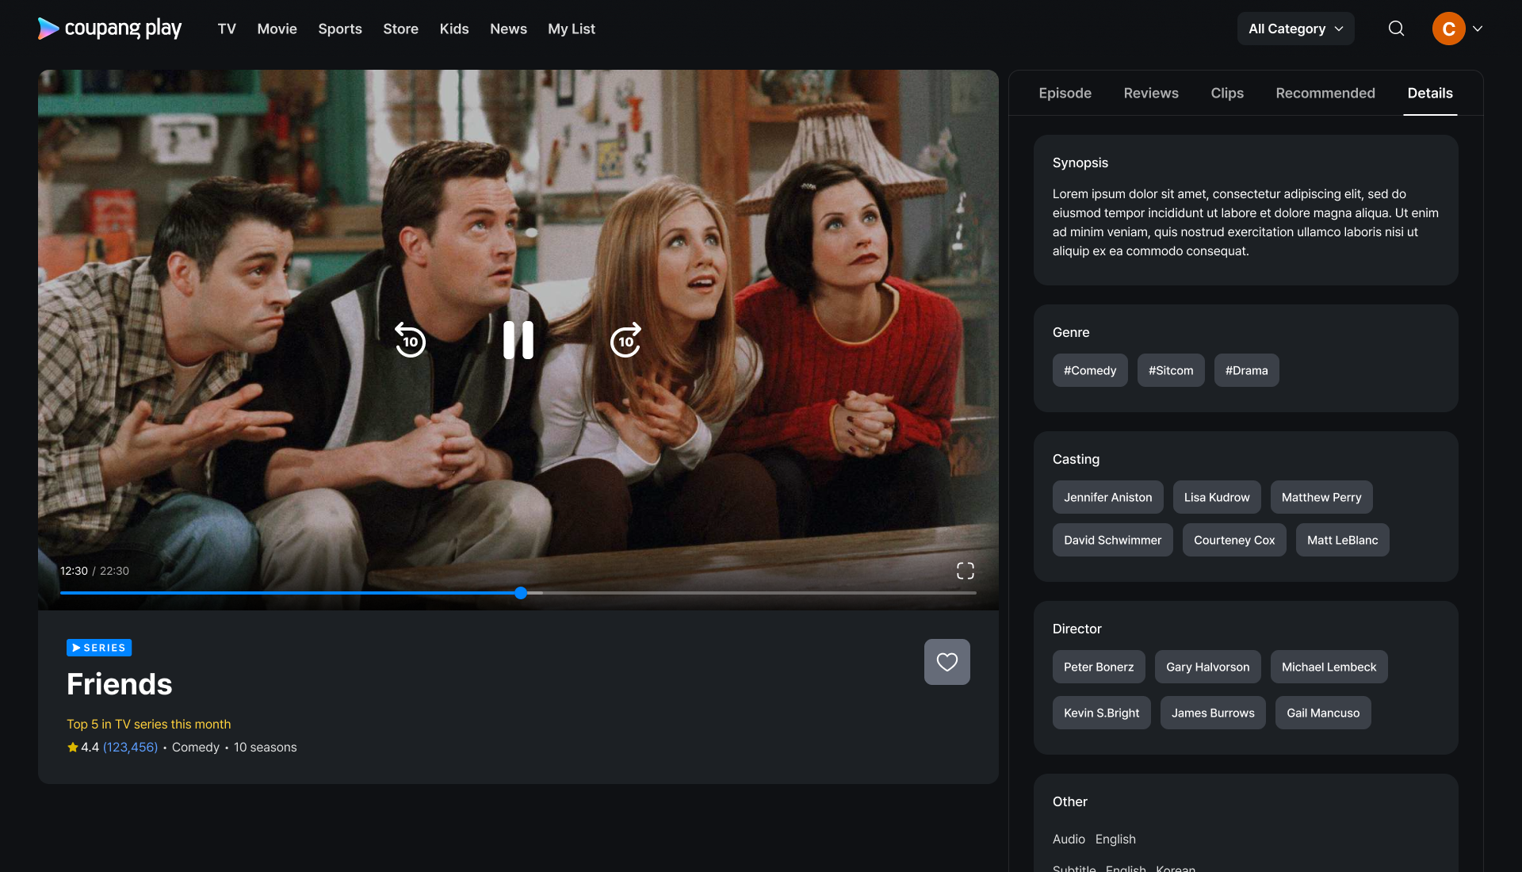Open the search icon
Viewport: 1522px width, 872px height.
[1396, 29]
